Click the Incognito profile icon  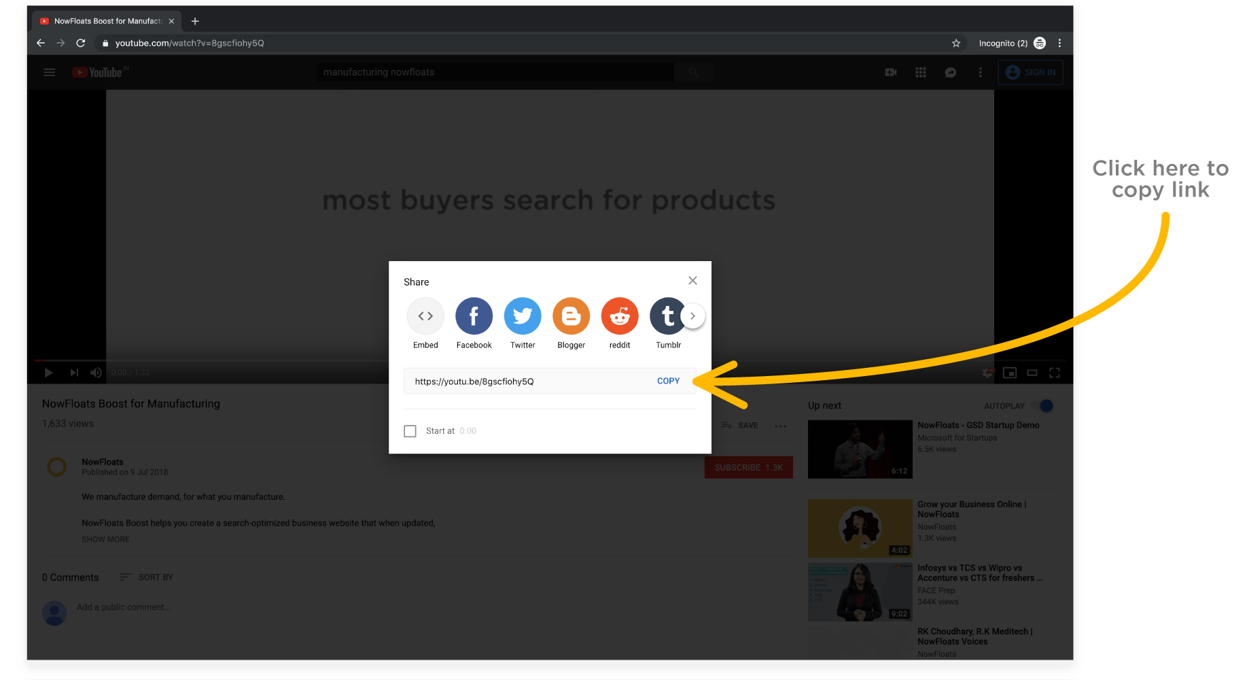point(1040,43)
